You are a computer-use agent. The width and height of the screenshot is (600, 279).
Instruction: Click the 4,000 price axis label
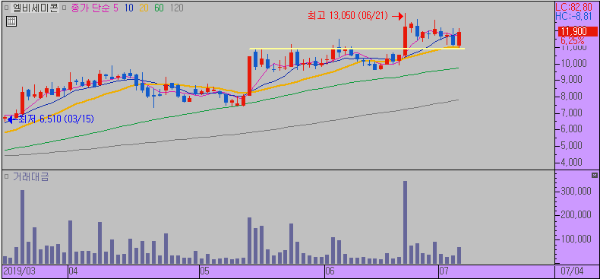point(572,162)
